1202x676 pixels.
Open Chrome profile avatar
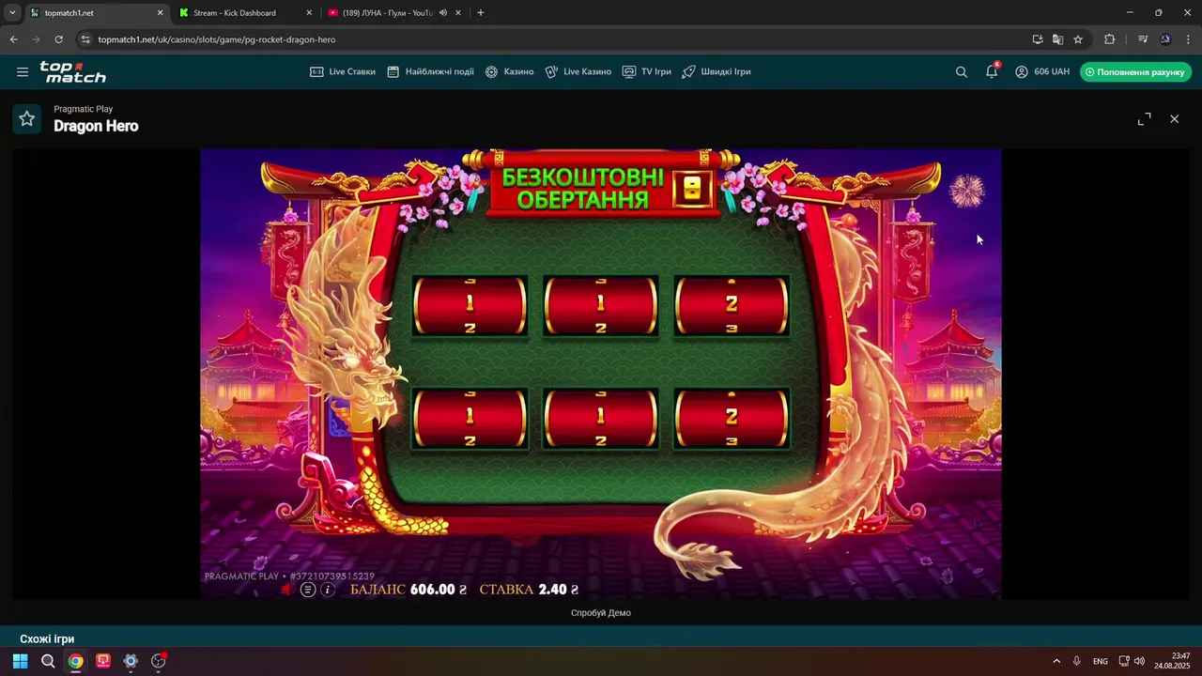click(1165, 39)
